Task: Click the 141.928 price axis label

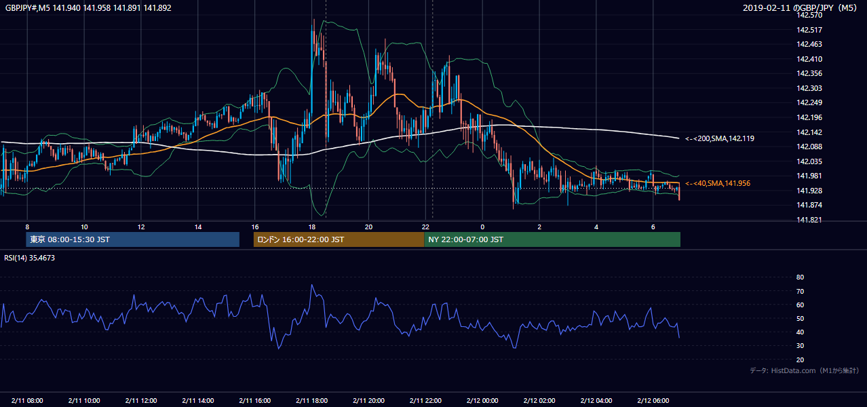Action: (809, 191)
